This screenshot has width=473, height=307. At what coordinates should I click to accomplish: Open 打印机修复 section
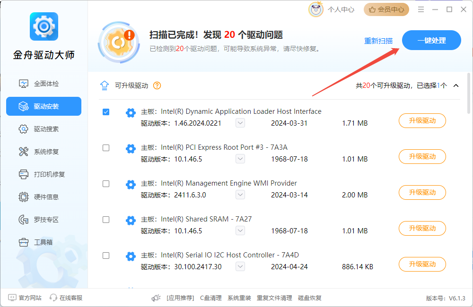click(44, 174)
